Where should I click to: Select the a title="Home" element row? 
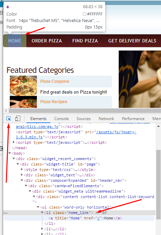79,218
